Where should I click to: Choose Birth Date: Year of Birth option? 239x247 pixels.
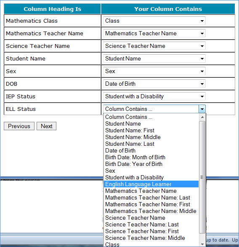click(x=151, y=164)
